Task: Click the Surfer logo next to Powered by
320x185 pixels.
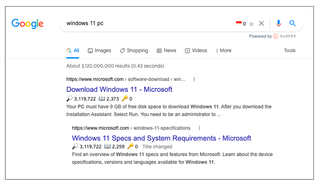Action: (x=284, y=36)
